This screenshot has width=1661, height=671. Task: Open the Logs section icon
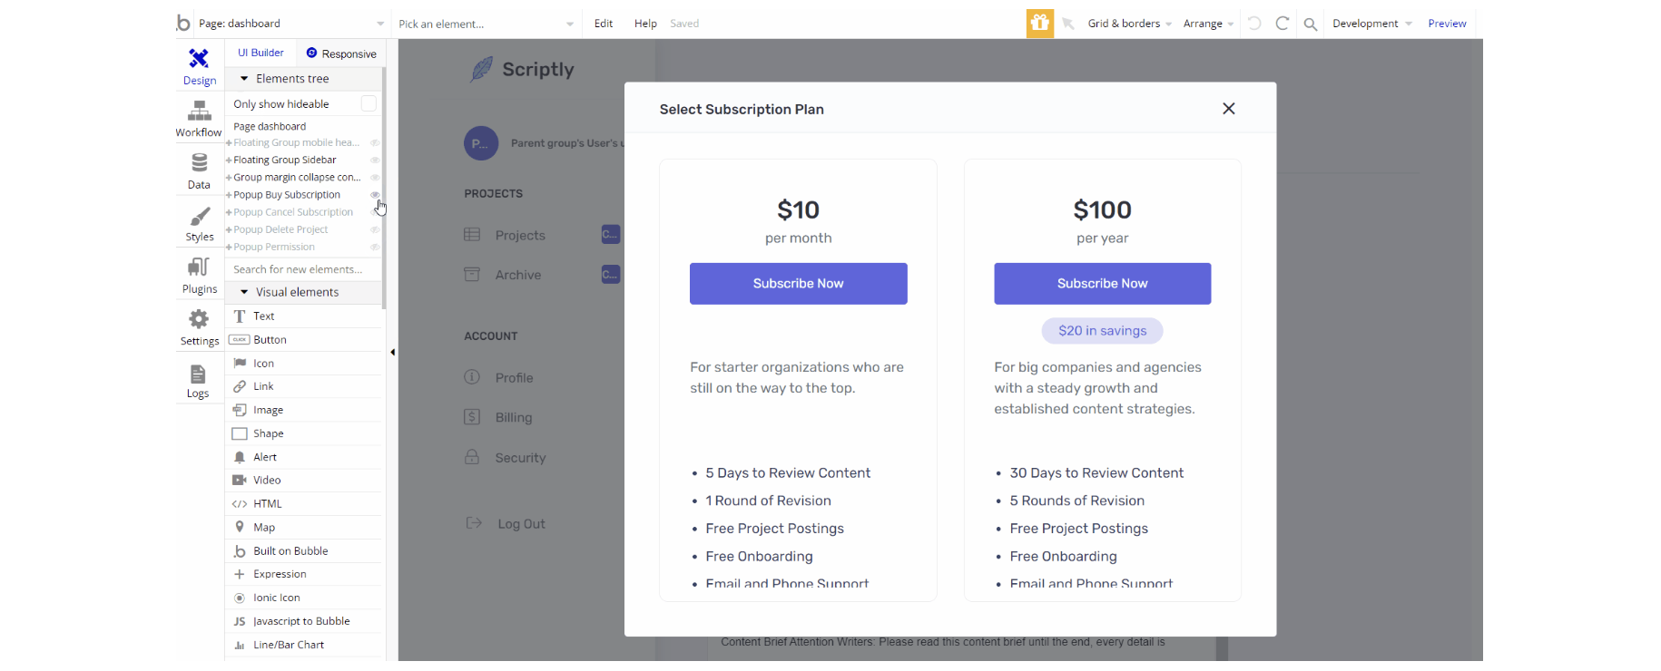coord(198,374)
